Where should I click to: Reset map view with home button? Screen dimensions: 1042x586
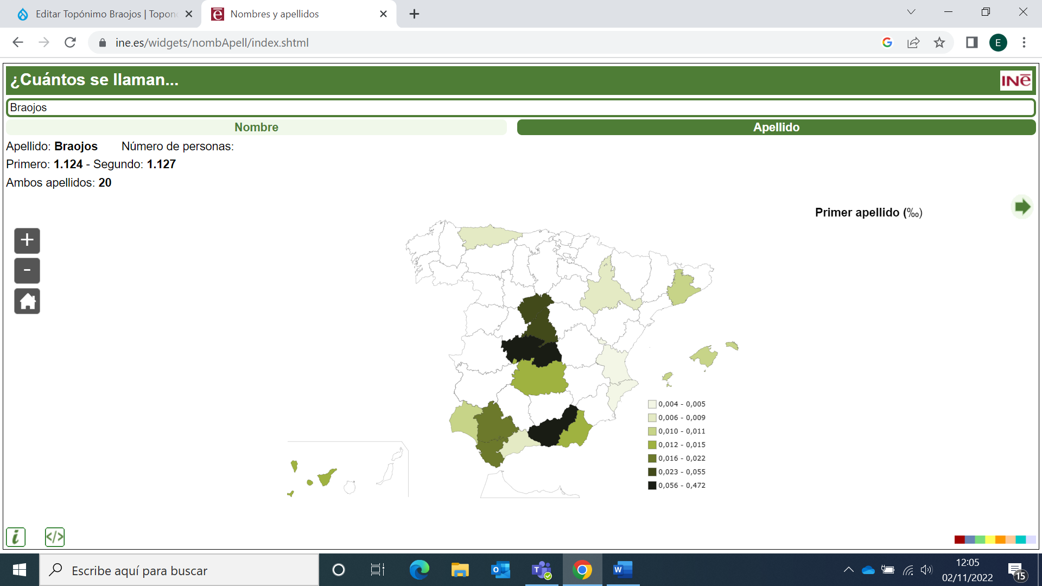(x=27, y=301)
